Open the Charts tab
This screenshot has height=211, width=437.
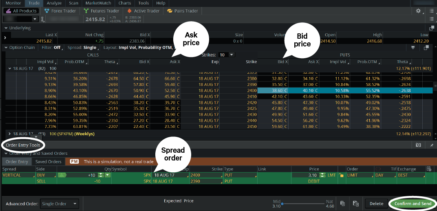125,3
